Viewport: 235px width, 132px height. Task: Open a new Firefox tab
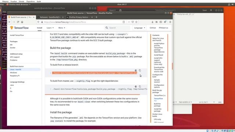[96, 17]
